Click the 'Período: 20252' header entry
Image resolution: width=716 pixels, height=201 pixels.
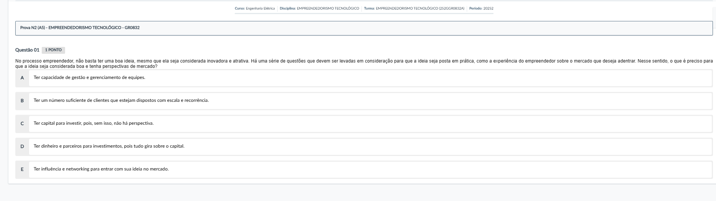[481, 8]
